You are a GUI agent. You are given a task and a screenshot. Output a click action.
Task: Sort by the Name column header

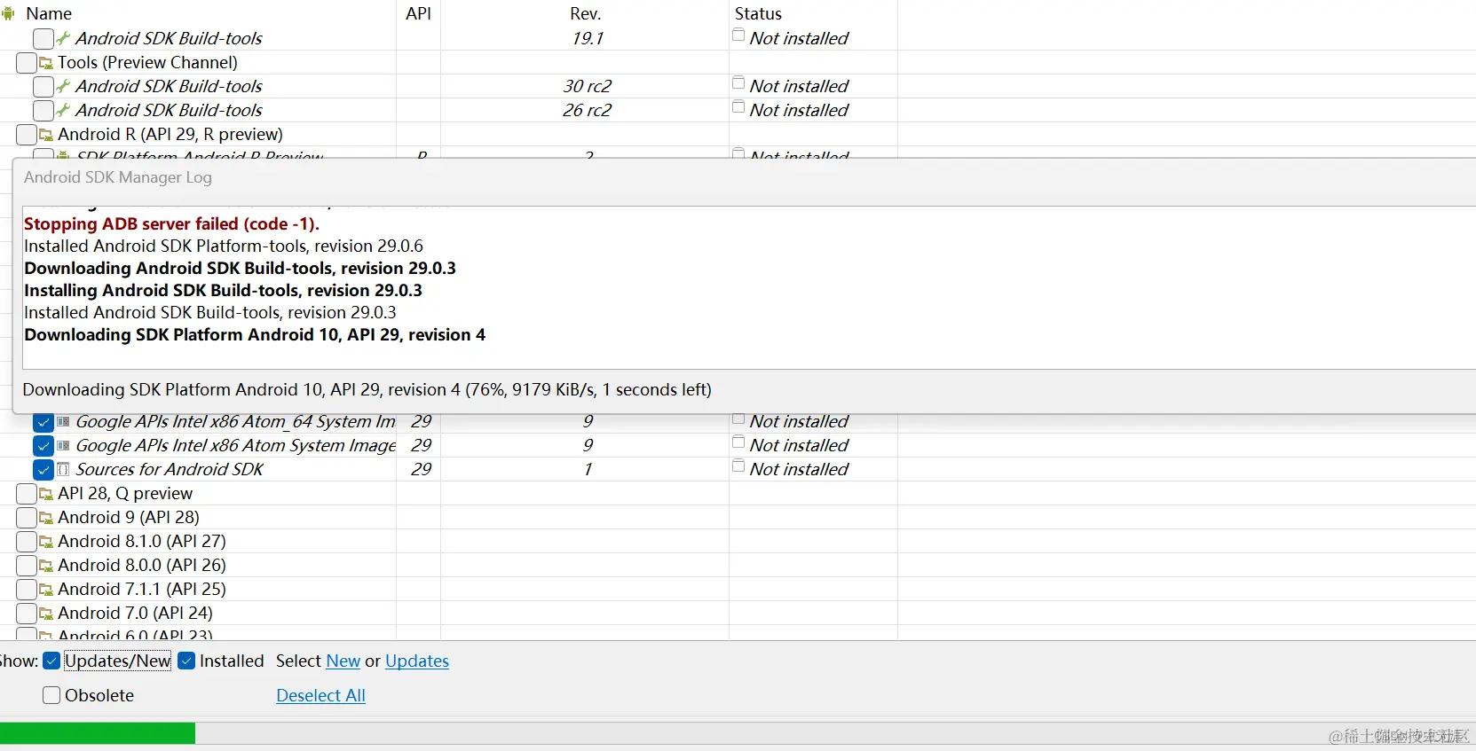(49, 13)
